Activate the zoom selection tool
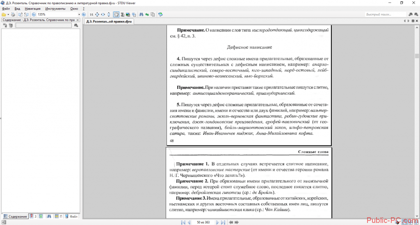This screenshot has width=420, height=225. point(134,14)
